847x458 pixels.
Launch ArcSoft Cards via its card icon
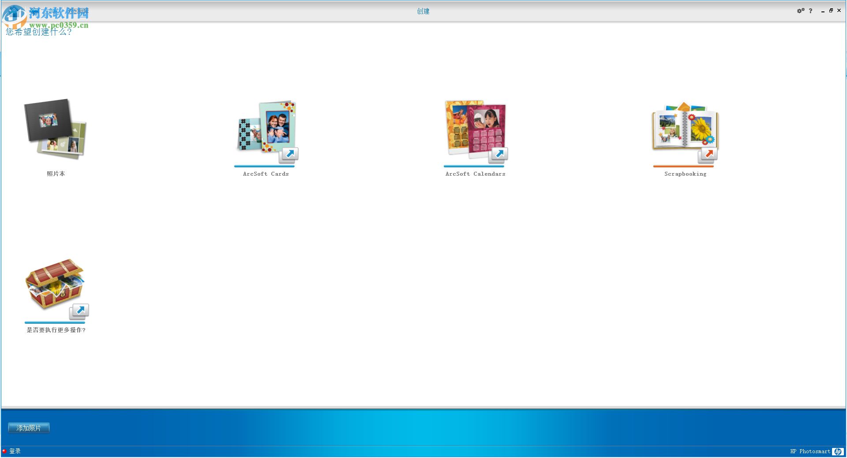pos(266,132)
